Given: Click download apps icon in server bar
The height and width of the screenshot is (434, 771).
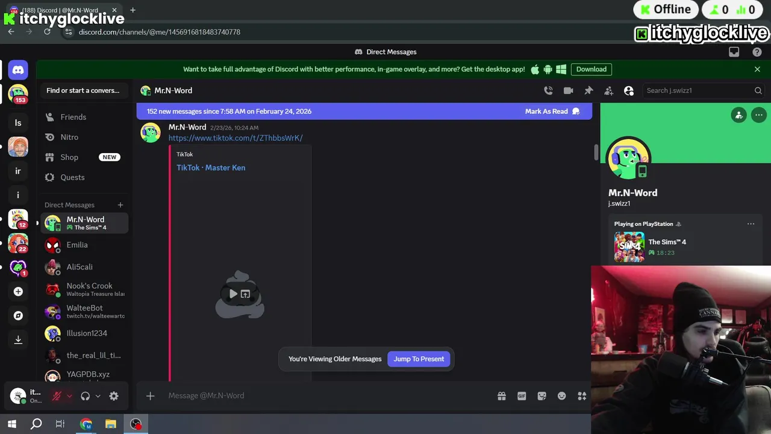Looking at the screenshot, I should pos(18,340).
